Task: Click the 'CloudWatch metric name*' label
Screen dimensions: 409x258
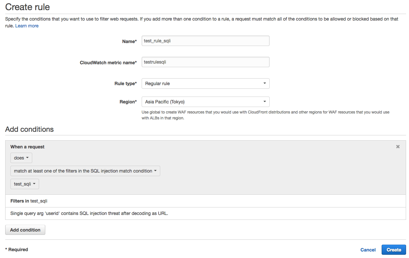Action: (x=108, y=63)
